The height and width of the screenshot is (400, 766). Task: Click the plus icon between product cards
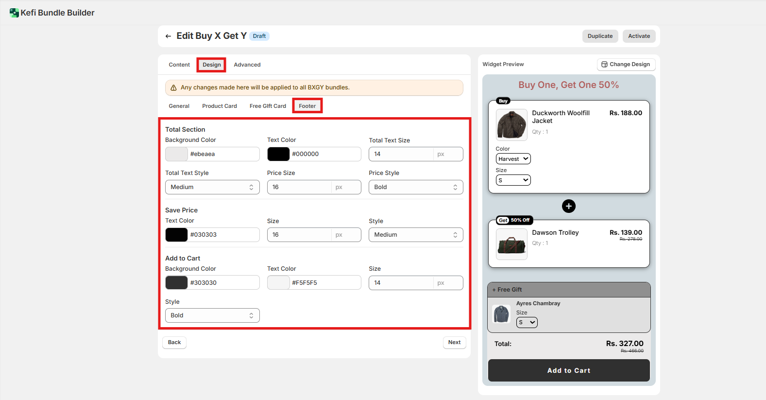568,206
